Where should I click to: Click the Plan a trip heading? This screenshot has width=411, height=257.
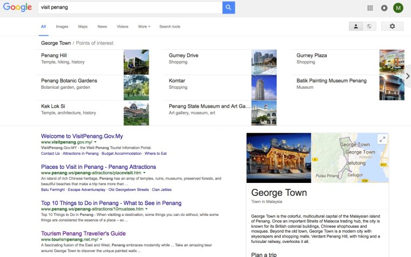click(x=264, y=254)
